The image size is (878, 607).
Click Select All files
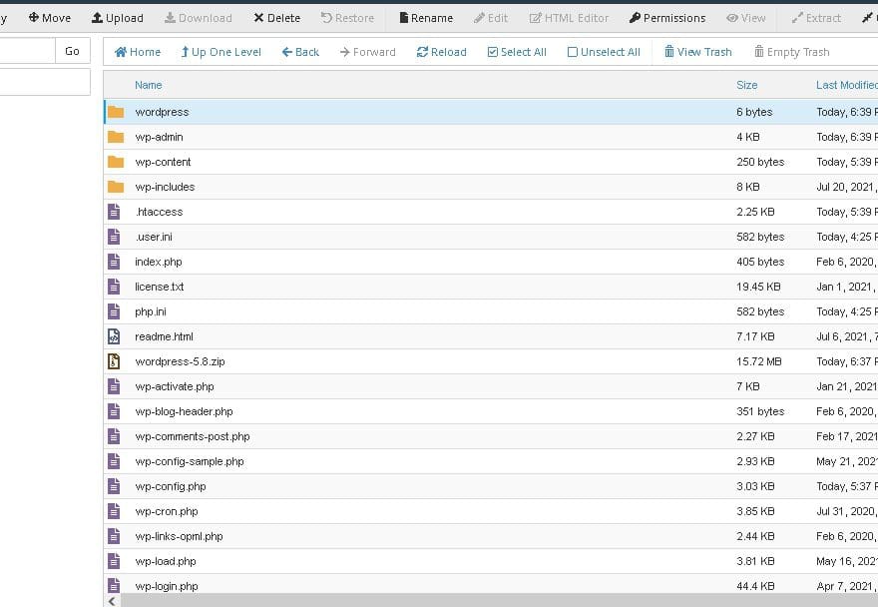(517, 52)
